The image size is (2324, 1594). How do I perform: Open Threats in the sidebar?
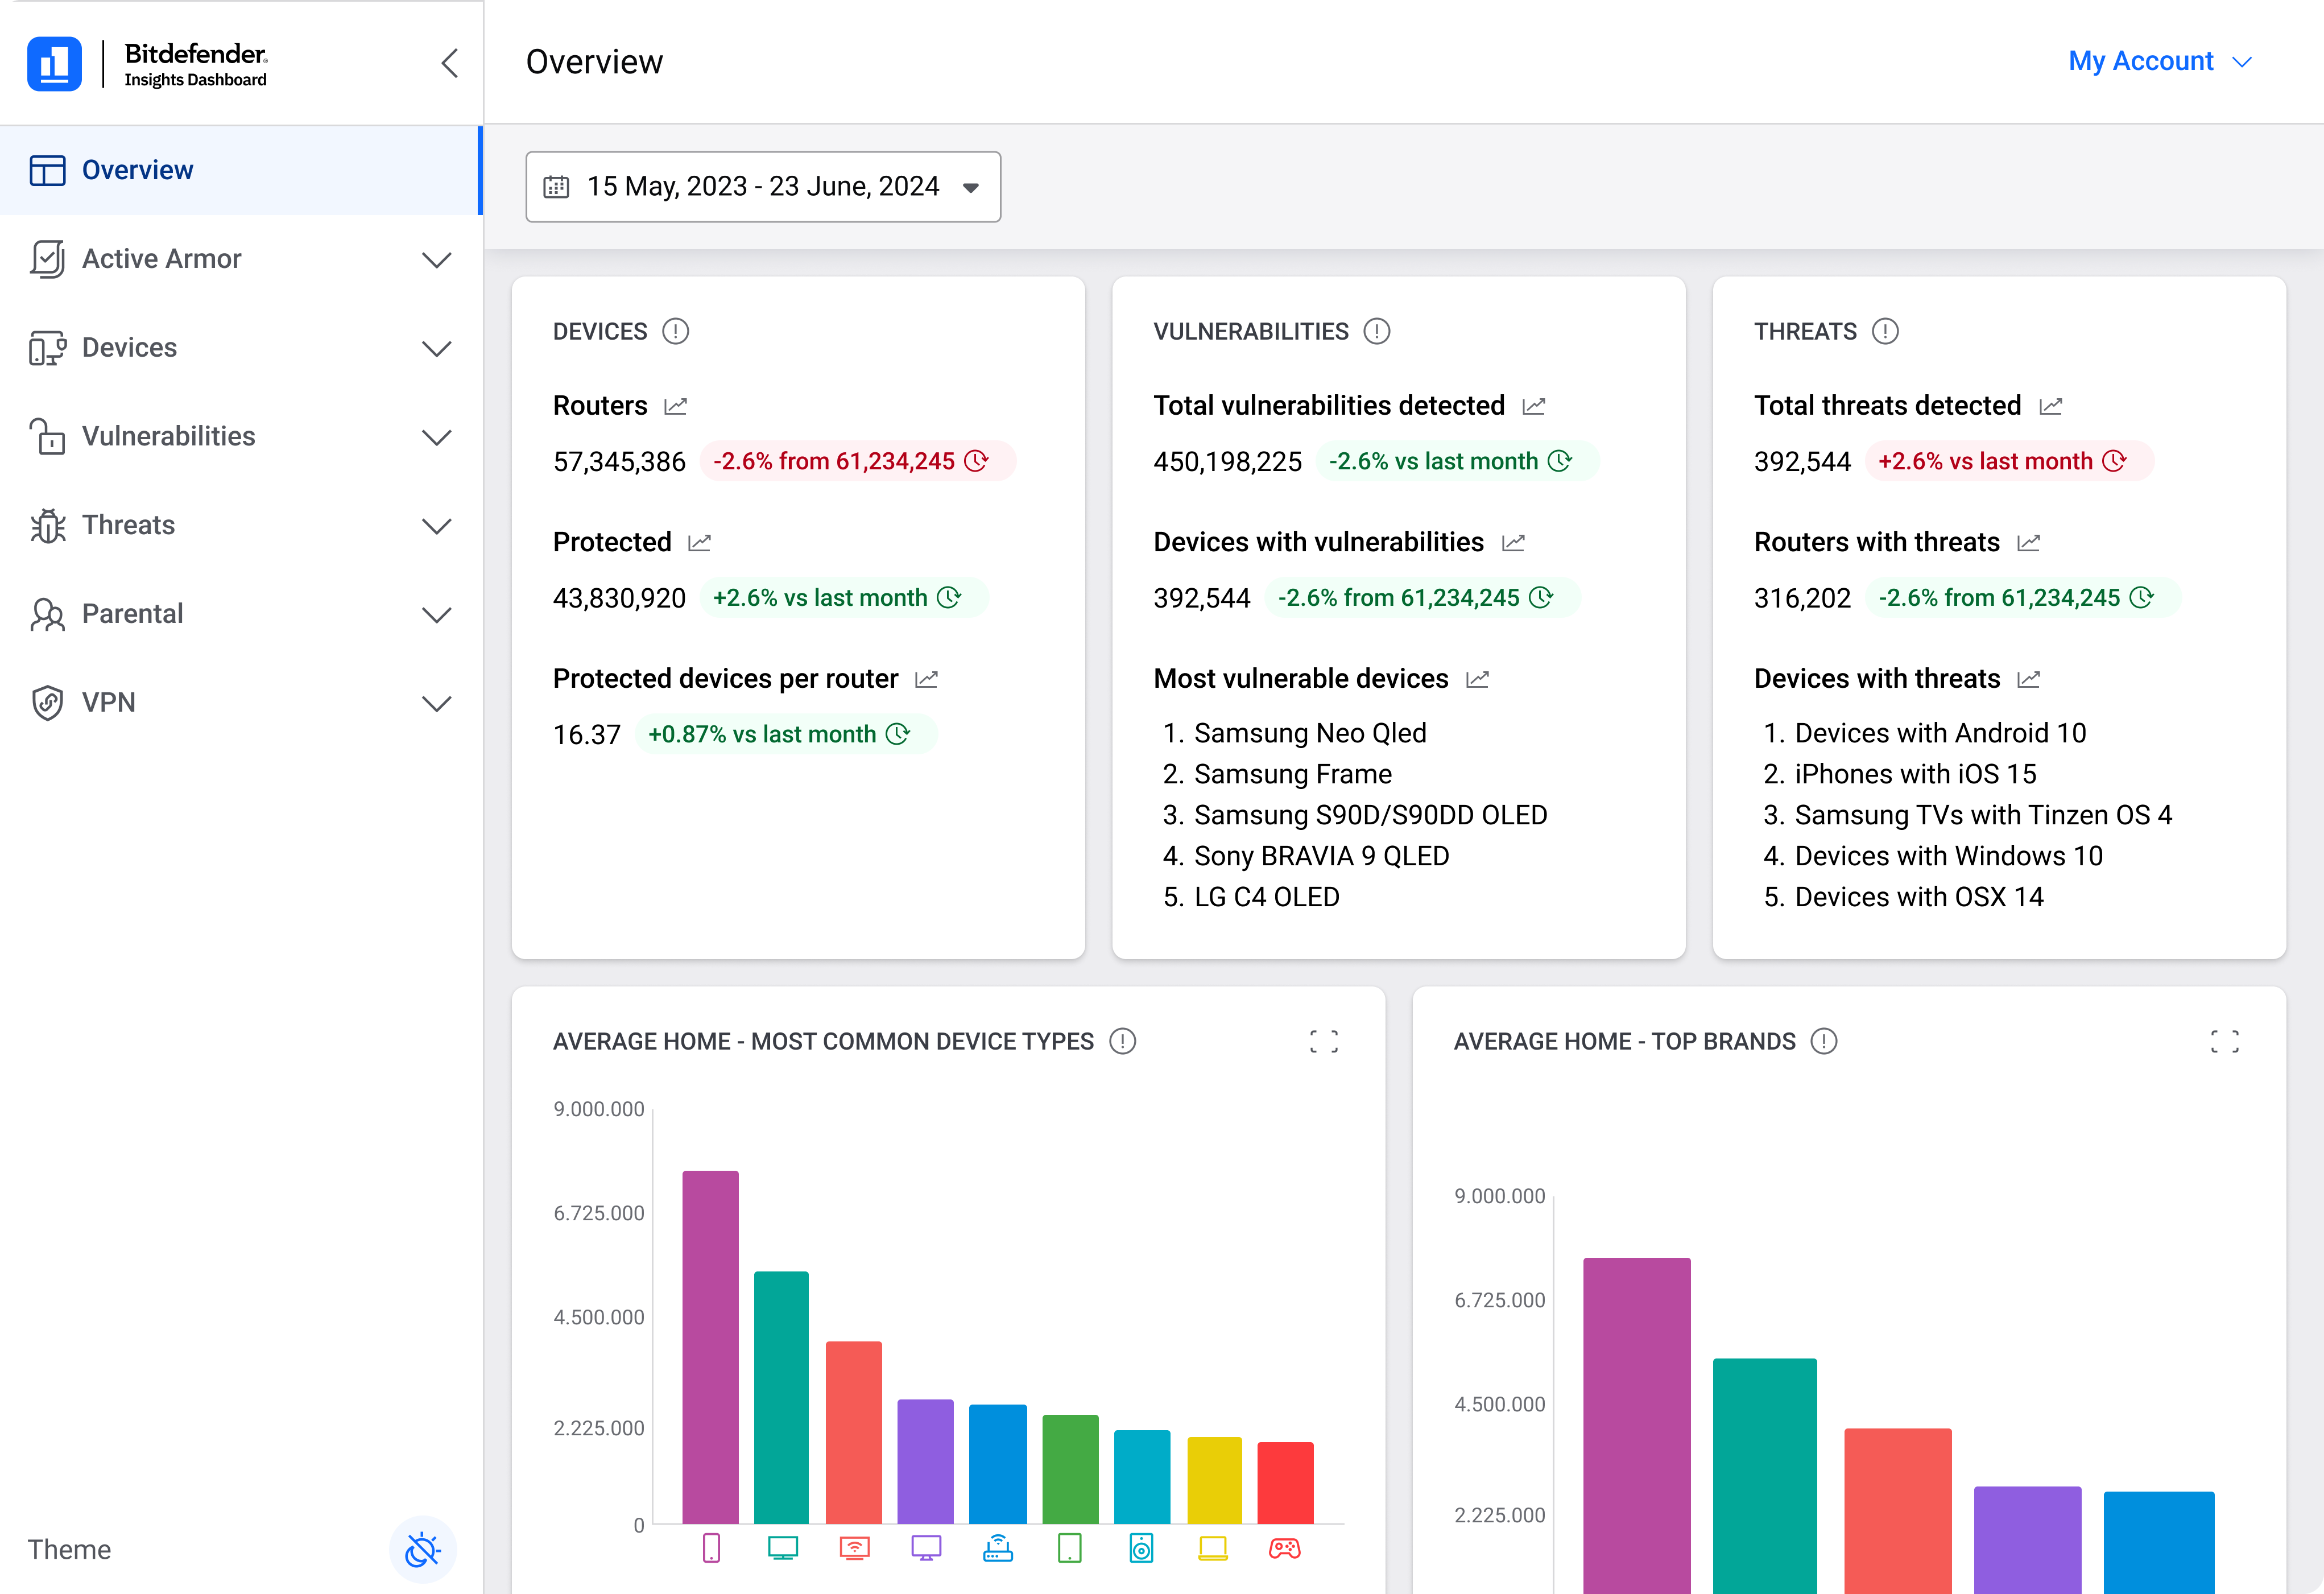coord(128,525)
